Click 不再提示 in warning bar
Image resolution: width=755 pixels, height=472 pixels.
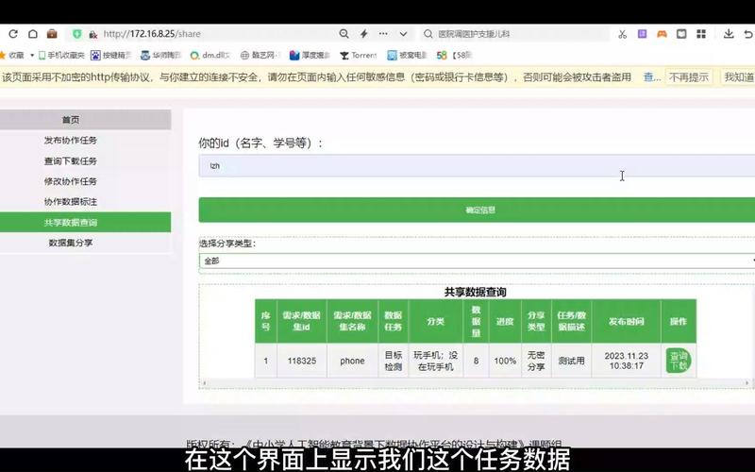coord(689,77)
